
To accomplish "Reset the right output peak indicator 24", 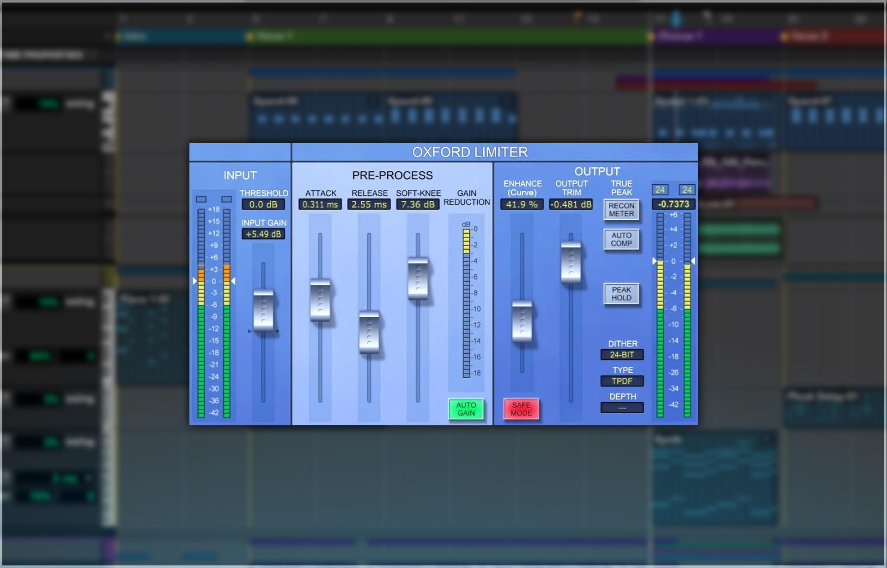I will (x=687, y=190).
